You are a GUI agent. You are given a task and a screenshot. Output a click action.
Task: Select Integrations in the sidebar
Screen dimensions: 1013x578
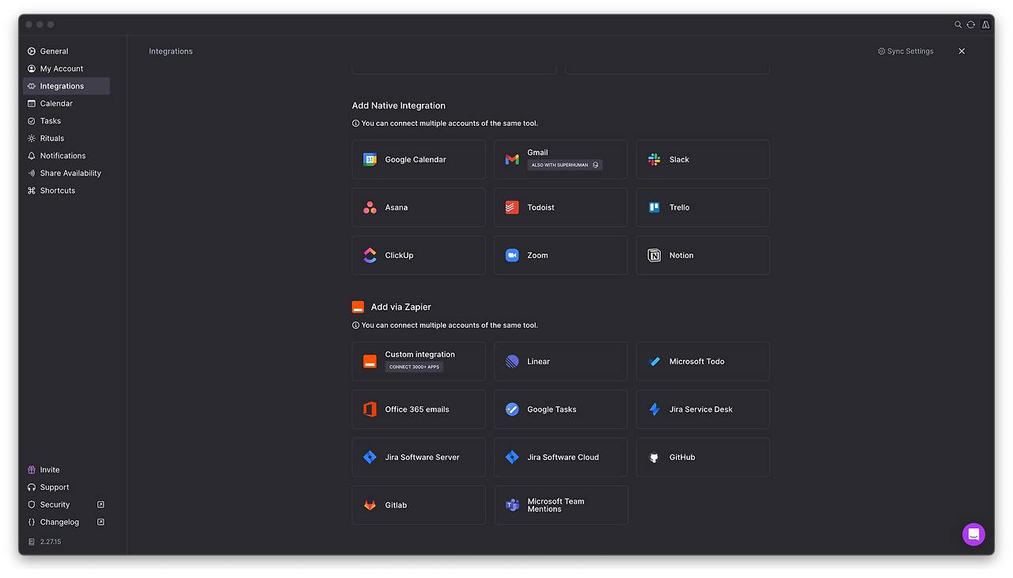click(x=66, y=86)
